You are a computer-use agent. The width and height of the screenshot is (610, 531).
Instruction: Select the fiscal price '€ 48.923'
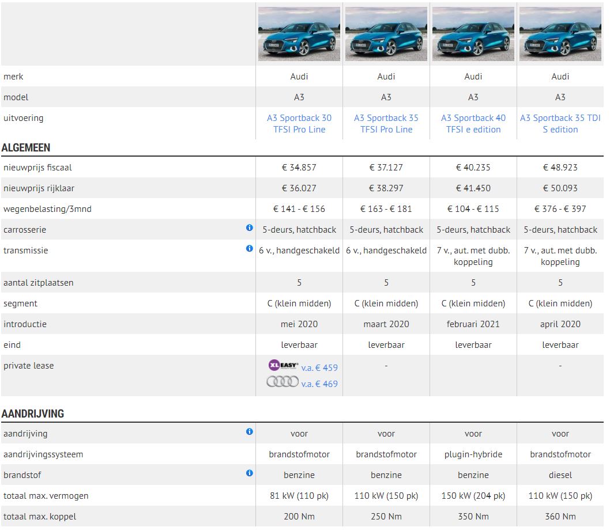click(x=560, y=168)
